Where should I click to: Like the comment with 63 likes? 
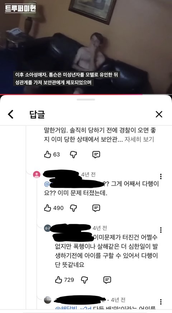[48, 154]
